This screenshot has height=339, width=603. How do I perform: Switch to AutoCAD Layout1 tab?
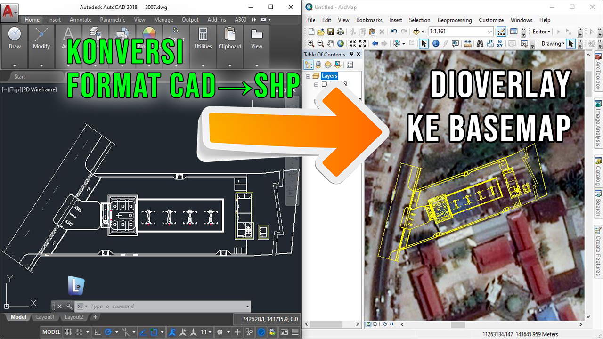coord(45,317)
